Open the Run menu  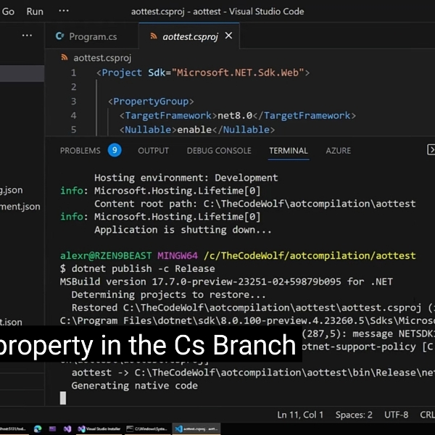[x=35, y=12]
